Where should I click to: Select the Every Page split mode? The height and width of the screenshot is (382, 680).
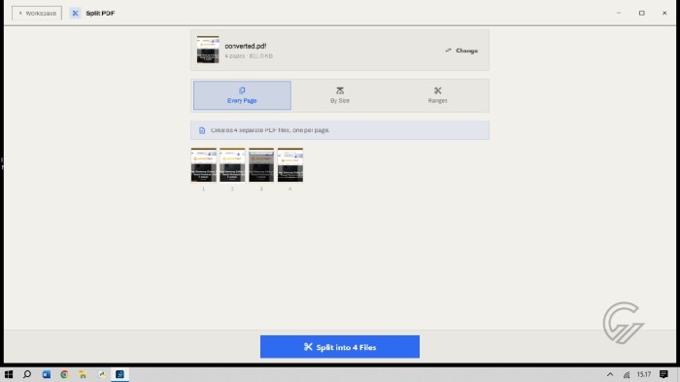pos(242,95)
